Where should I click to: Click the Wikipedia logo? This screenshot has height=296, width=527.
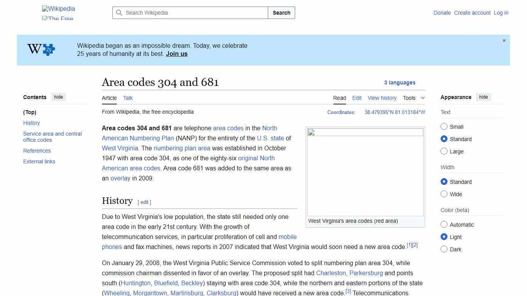click(58, 8)
